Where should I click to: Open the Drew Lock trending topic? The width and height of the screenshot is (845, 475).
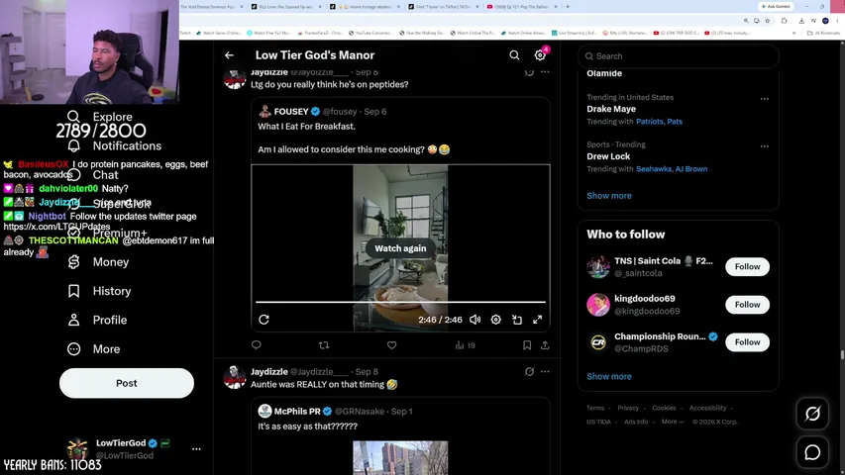click(x=608, y=156)
